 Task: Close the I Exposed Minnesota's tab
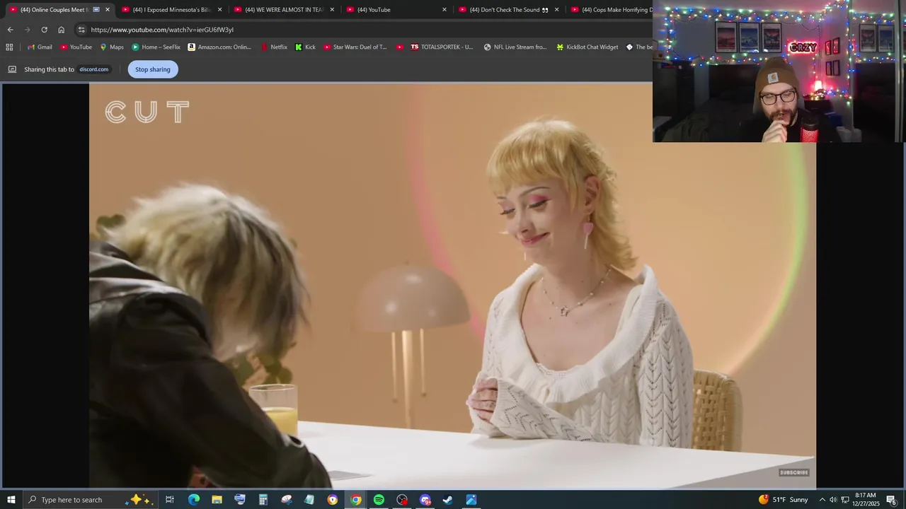(220, 10)
